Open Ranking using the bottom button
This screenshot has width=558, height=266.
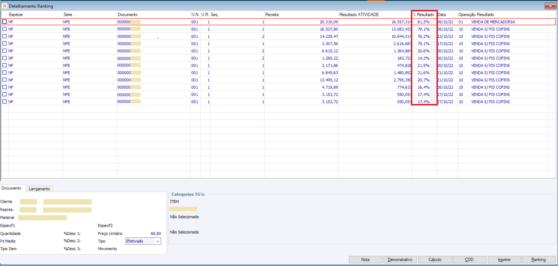[539, 260]
